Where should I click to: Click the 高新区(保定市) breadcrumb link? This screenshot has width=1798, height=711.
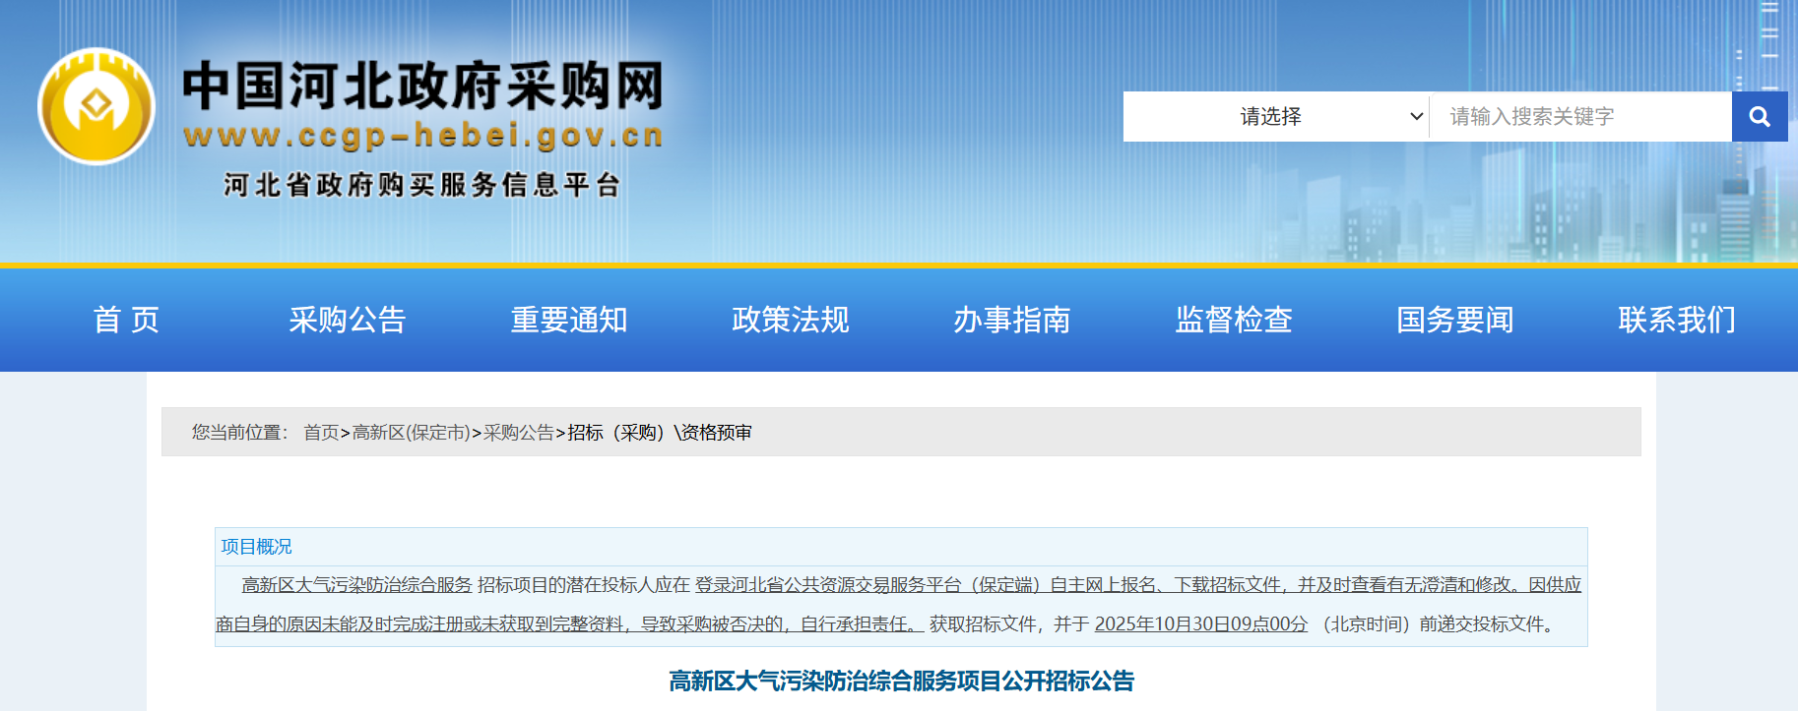point(411,433)
